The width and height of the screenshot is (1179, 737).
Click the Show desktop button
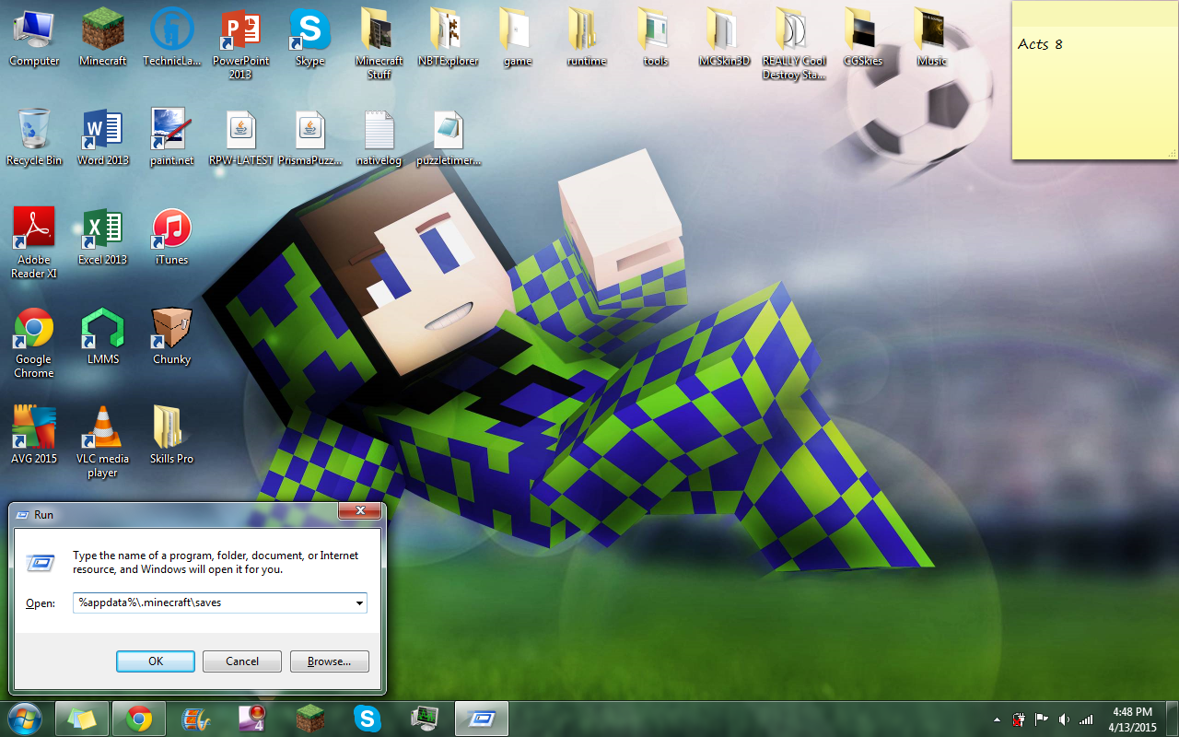point(1172,719)
